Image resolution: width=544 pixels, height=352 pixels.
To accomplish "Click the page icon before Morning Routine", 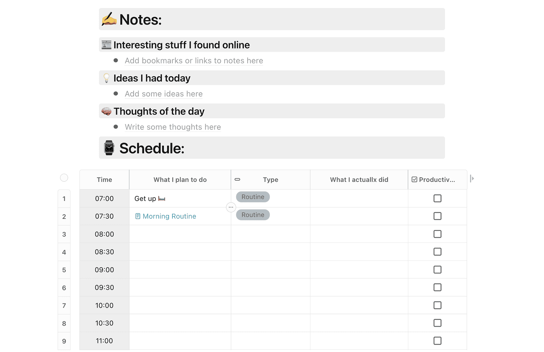I will (x=138, y=216).
